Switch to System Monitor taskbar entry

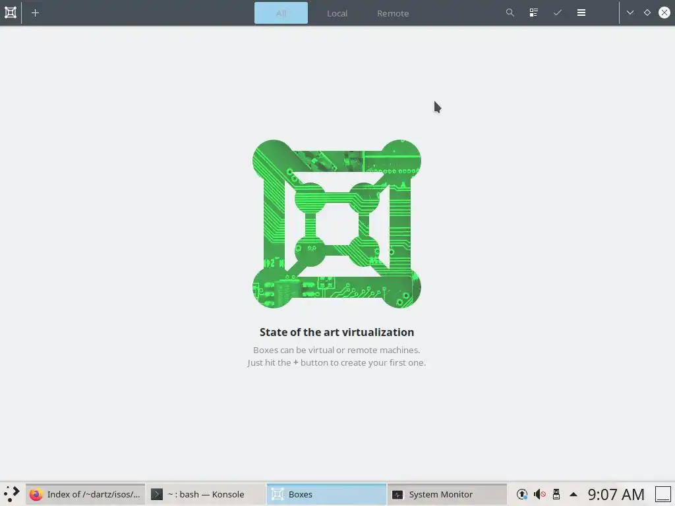pyautogui.click(x=447, y=494)
